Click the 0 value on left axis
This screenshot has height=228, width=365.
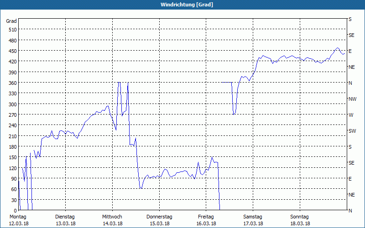16,211
